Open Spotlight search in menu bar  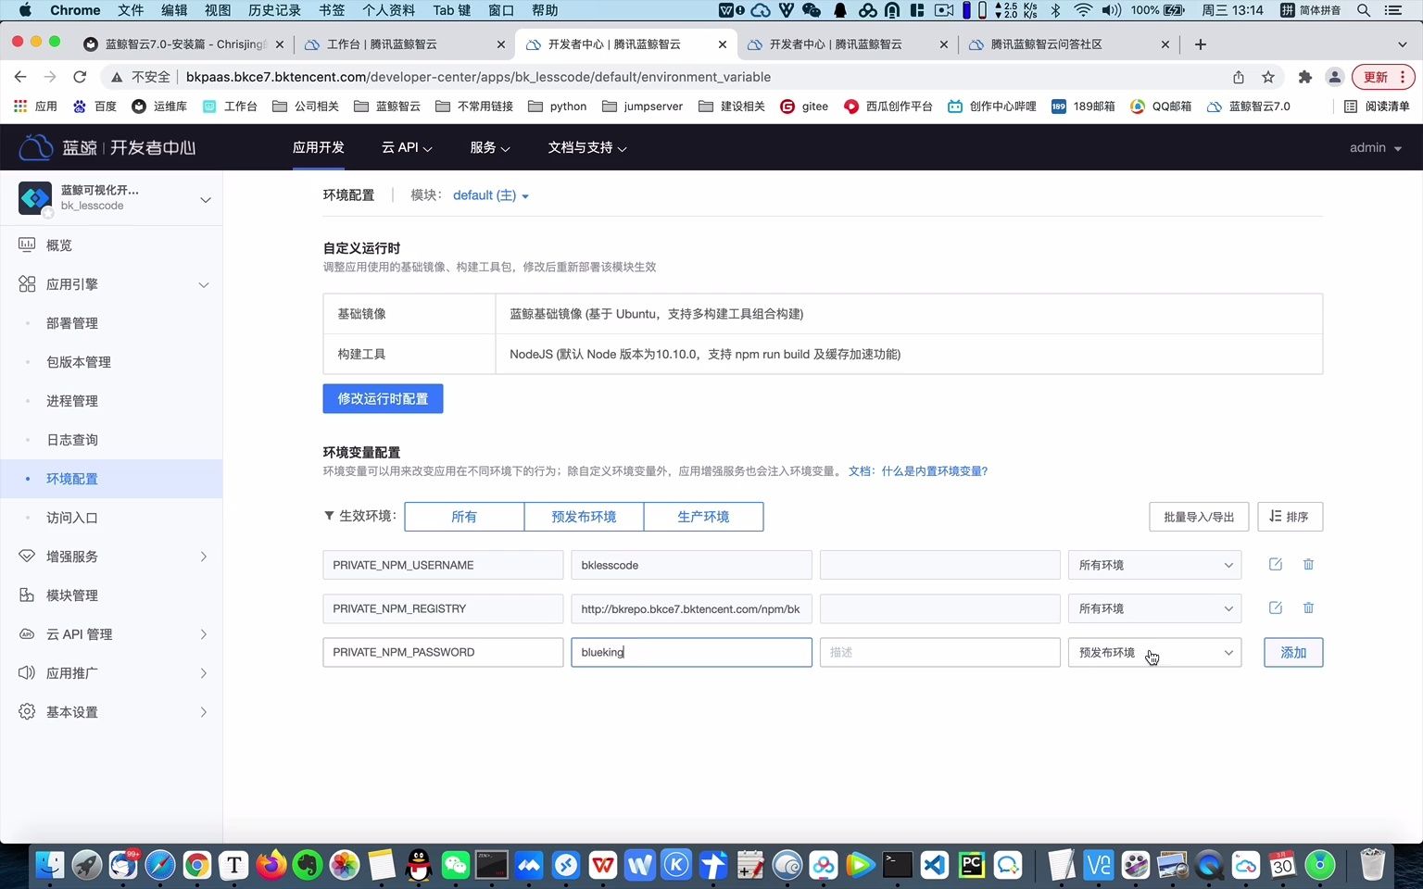(x=1364, y=10)
